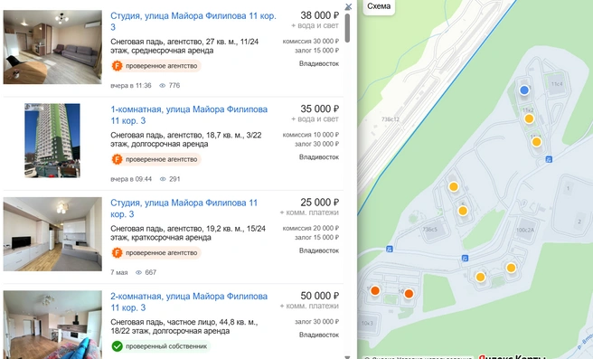Viewport: 593px width, 359px height.
Task: Click the price '35 000 ₽'
Action: (320, 109)
